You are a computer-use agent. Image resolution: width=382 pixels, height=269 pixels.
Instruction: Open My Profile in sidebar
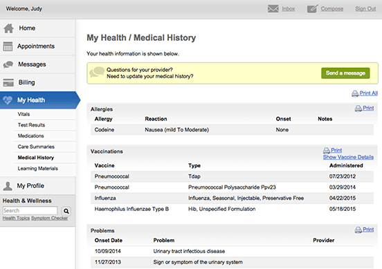(38, 186)
